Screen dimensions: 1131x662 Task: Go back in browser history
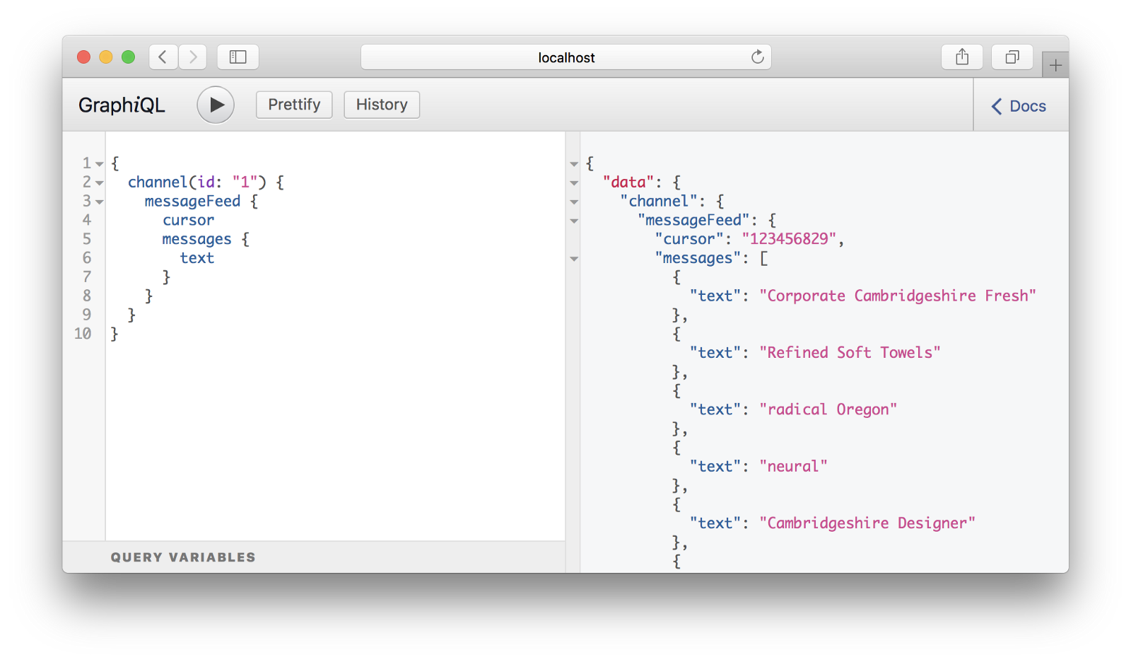163,57
